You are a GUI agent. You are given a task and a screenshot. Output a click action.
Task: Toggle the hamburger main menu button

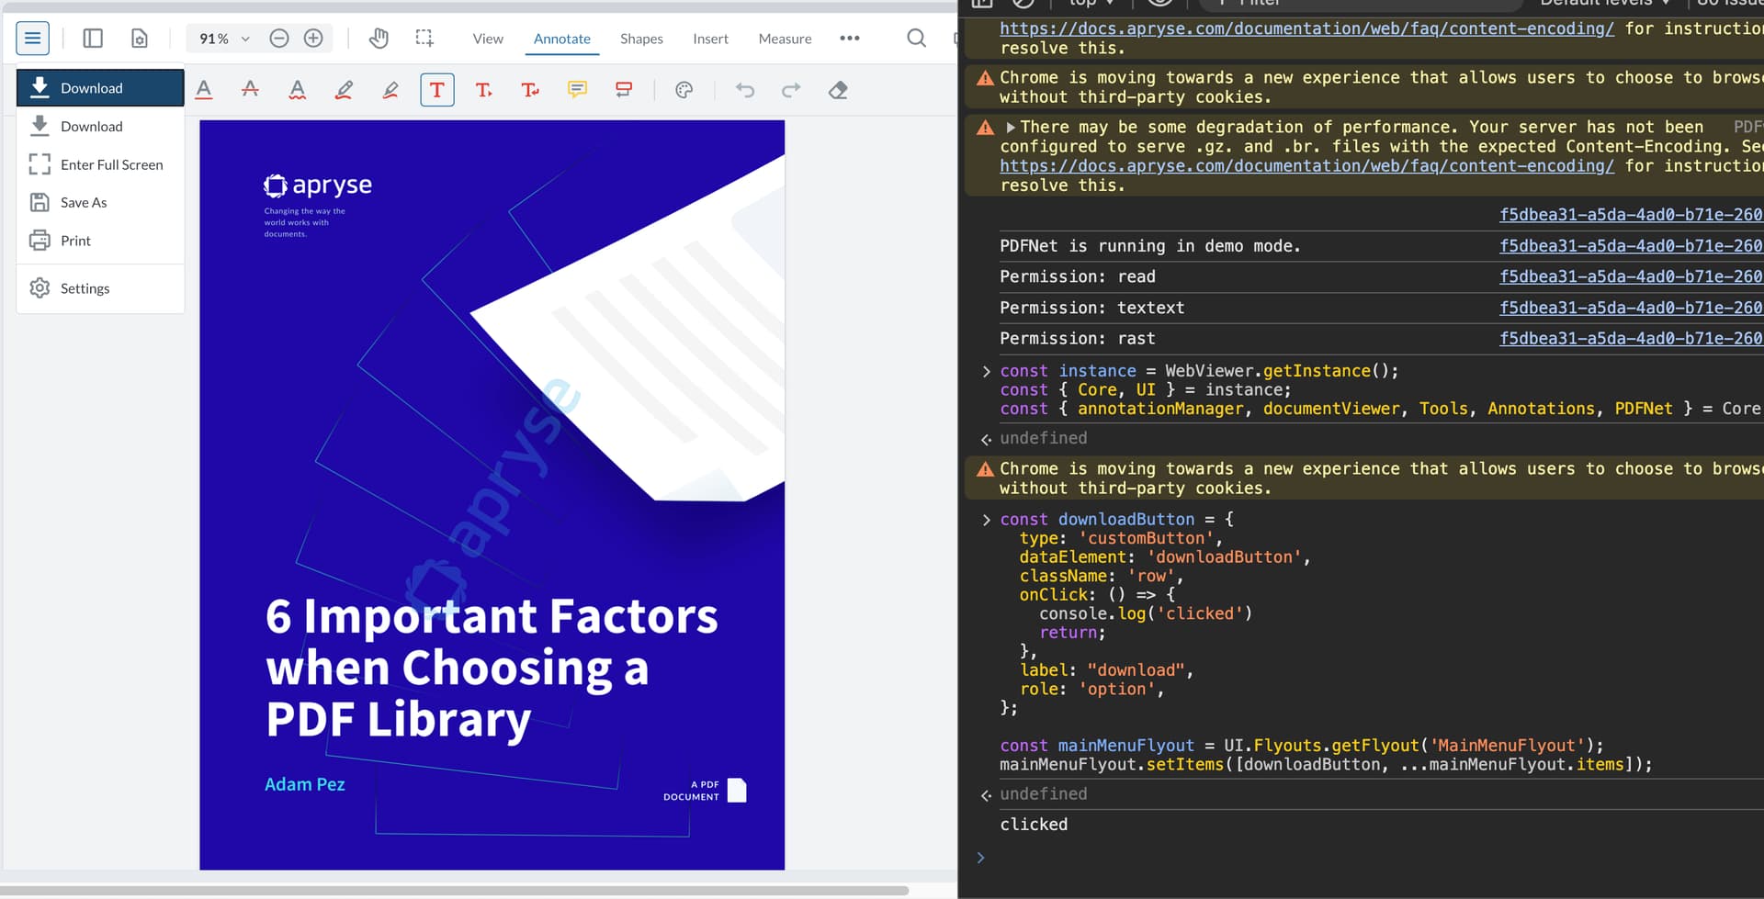32,39
